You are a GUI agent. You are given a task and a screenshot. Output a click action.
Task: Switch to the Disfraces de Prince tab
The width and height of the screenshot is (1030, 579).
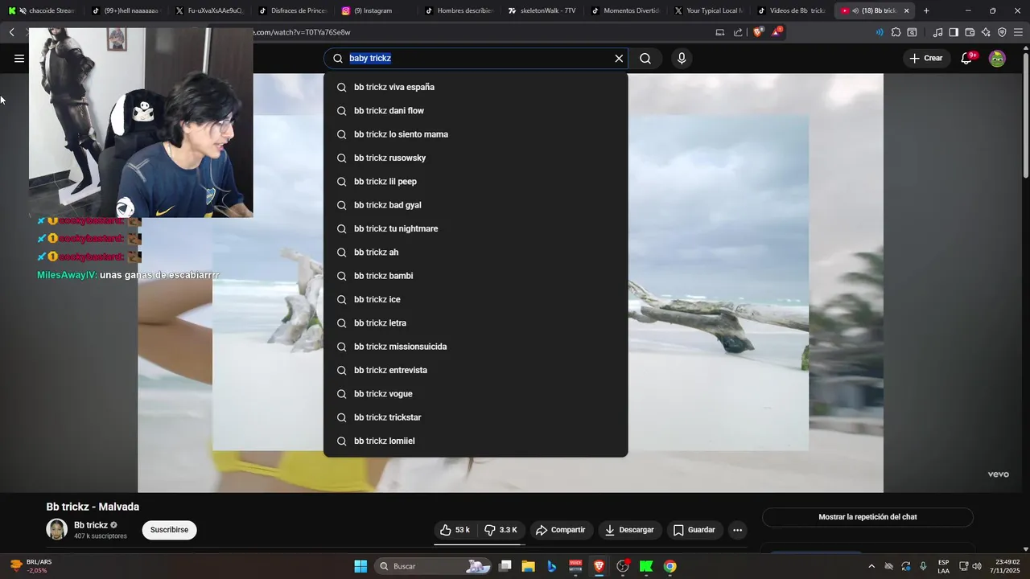293,10
